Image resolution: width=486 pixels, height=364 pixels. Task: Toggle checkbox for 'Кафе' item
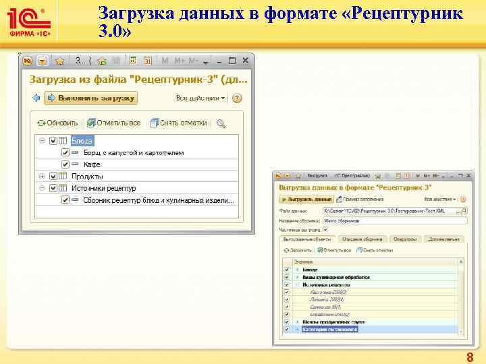65,164
